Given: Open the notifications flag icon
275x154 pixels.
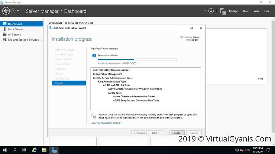Looking at the screenshot, I should pos(223,11).
